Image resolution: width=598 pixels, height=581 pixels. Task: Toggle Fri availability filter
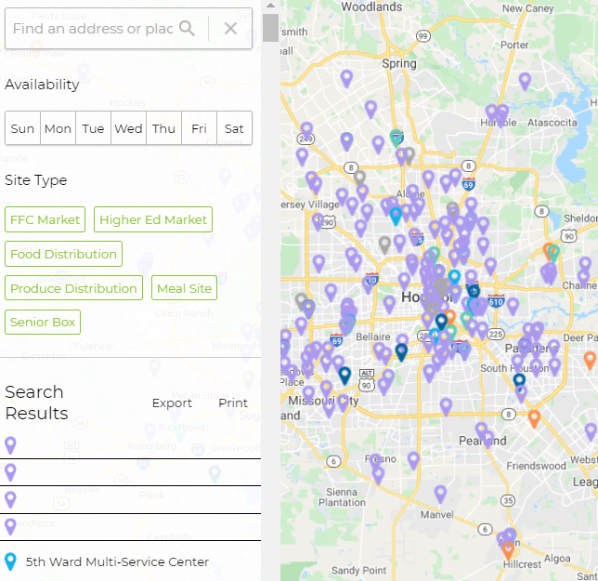(199, 128)
